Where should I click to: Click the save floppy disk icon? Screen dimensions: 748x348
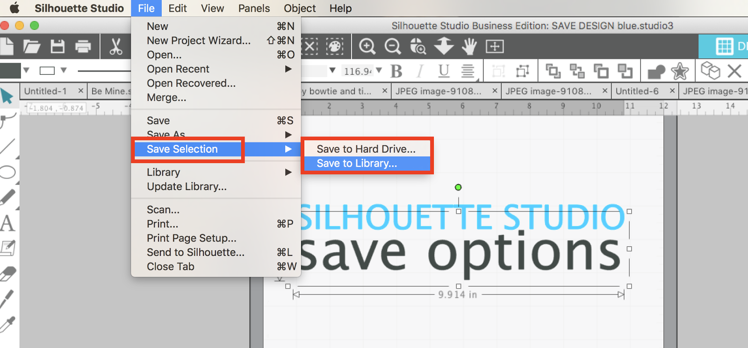click(x=58, y=46)
